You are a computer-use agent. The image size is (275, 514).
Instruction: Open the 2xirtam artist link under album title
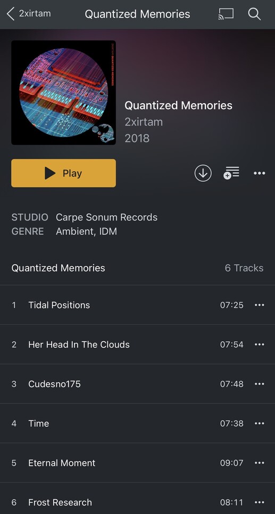pos(144,122)
